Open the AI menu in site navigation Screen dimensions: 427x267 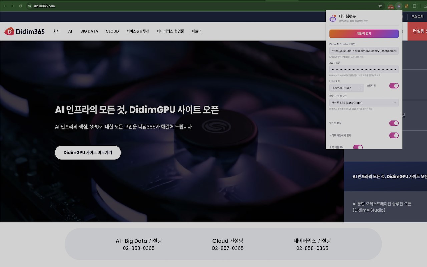[70, 31]
